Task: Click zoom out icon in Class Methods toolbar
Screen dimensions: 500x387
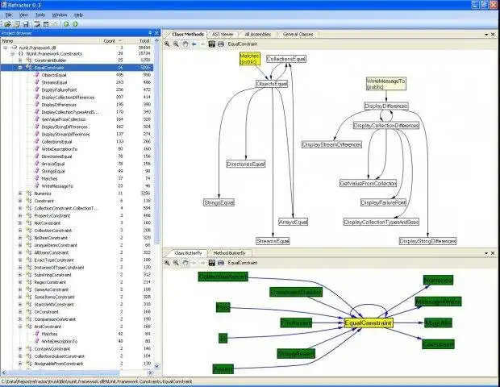Action: coord(176,44)
